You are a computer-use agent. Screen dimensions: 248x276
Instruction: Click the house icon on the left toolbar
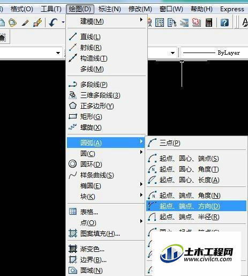(3, 38)
